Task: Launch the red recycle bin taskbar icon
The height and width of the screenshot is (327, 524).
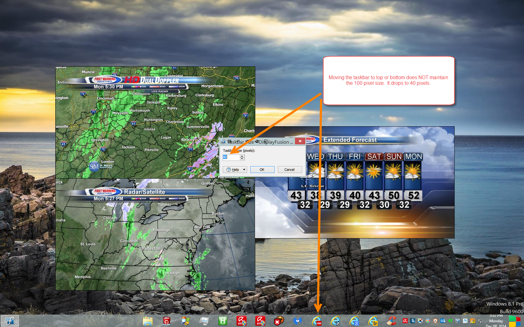Action: point(167,321)
